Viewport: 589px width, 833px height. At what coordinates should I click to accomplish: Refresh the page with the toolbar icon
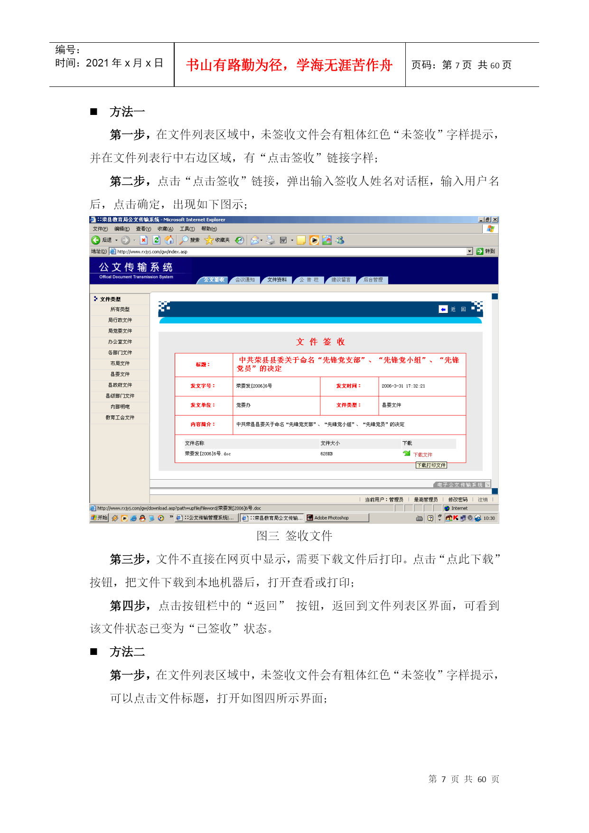[x=157, y=240]
